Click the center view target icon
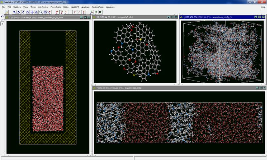The width and height of the screenshot is (267, 160). pos(45,12)
